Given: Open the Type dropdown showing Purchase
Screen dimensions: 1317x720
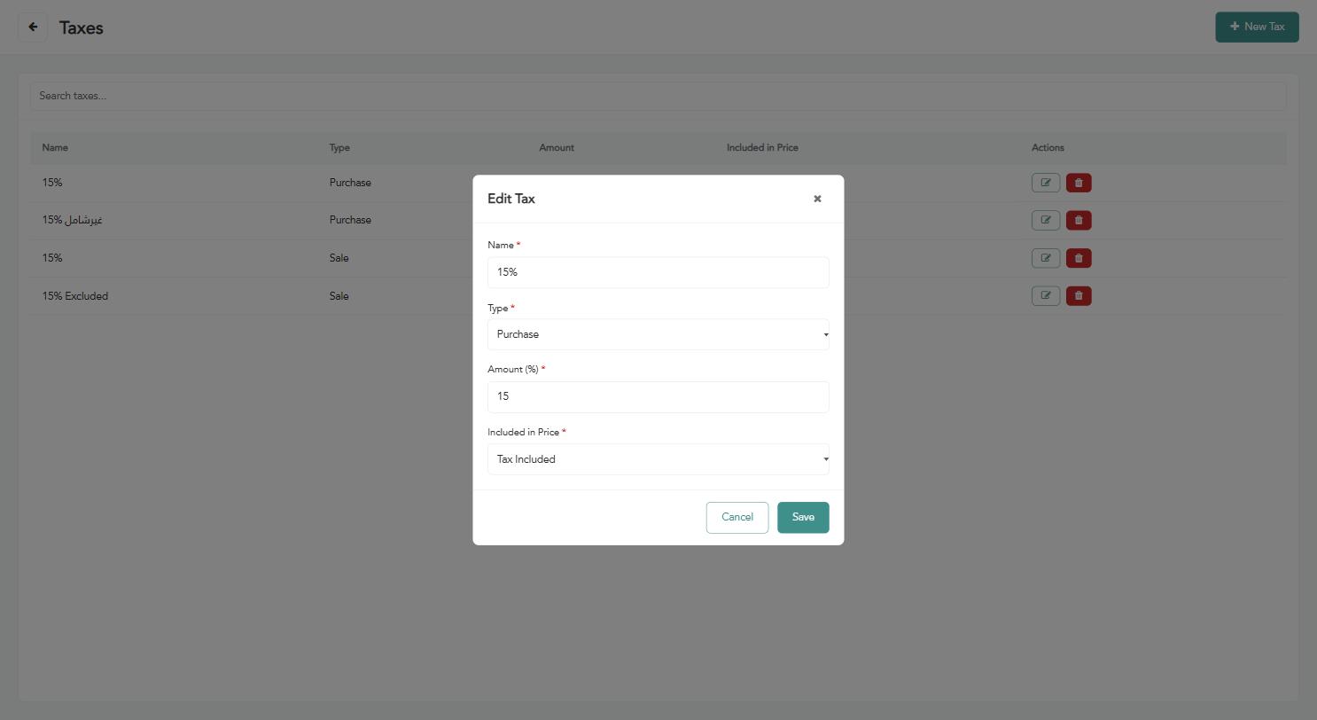Looking at the screenshot, I should [658, 334].
